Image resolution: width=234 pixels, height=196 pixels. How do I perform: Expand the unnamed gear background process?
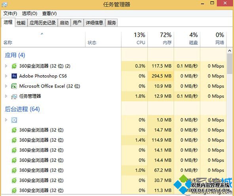tap(6, 120)
